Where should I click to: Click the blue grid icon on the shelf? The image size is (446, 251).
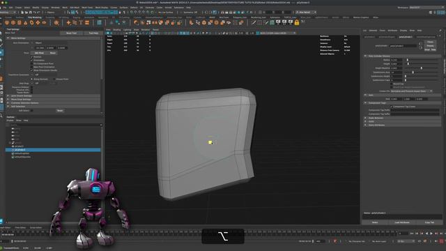(99, 22)
